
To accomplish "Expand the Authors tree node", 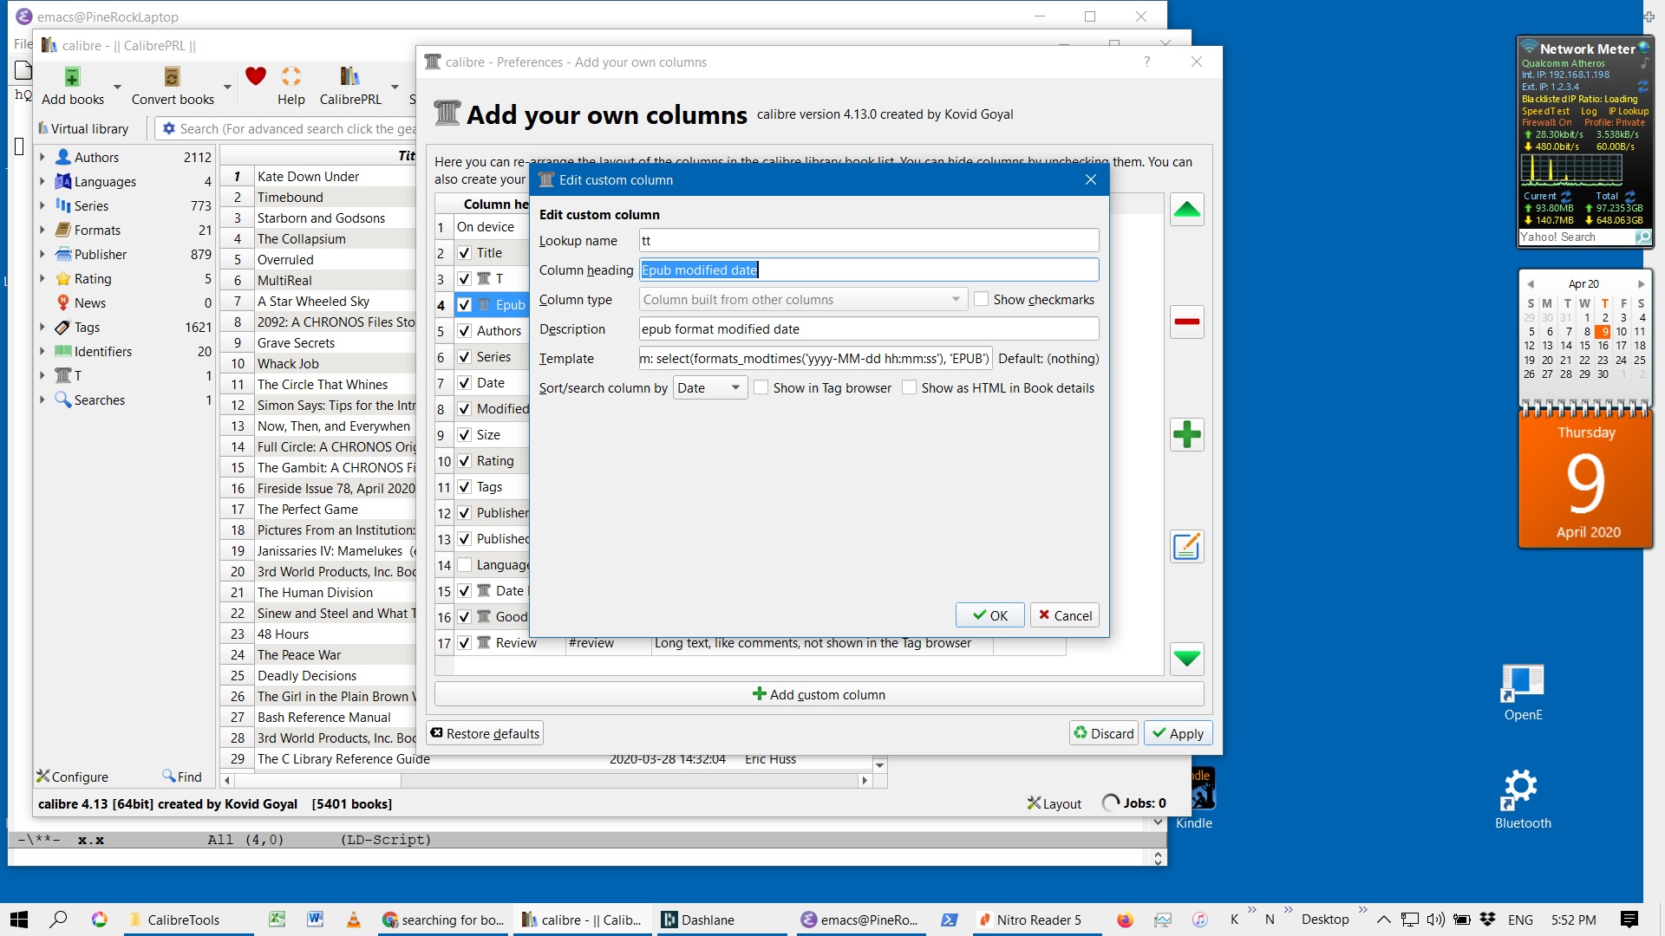I will 42,157.
